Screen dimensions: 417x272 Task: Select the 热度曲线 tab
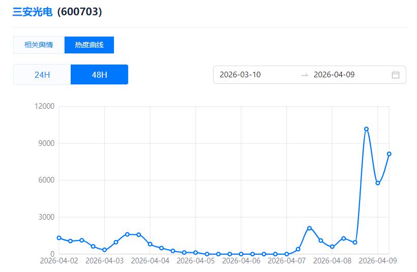(x=89, y=45)
